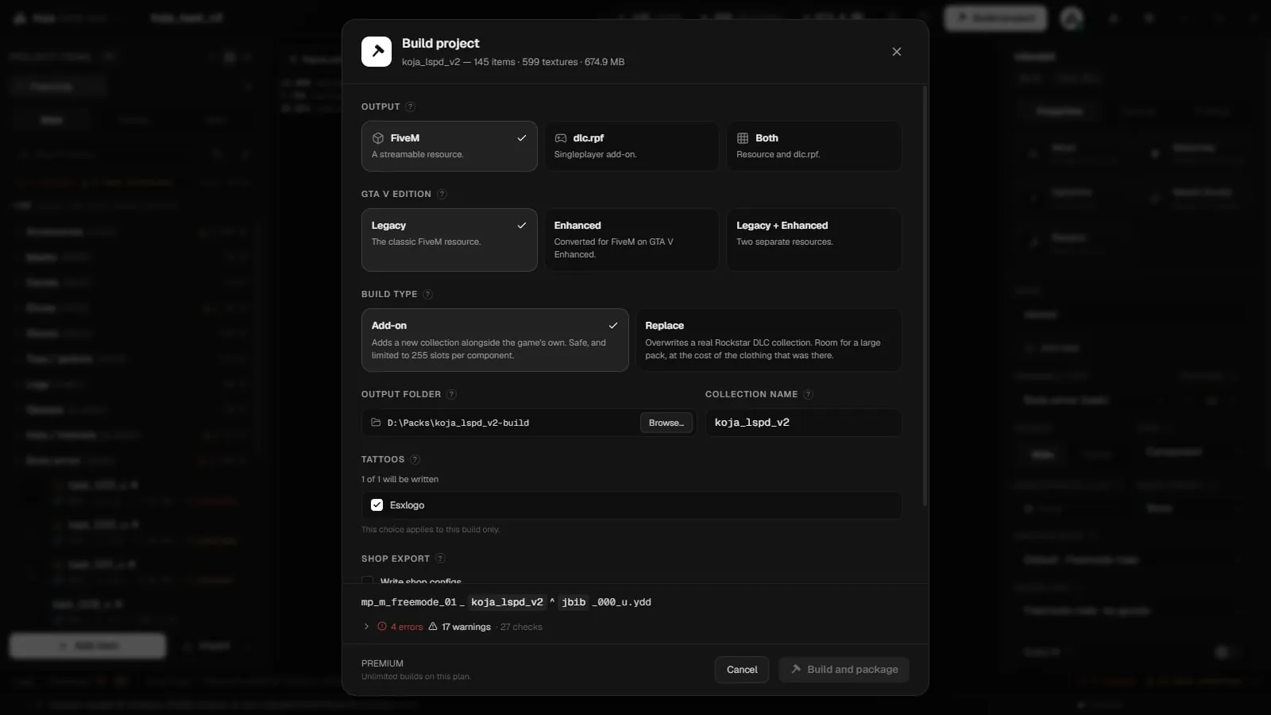The width and height of the screenshot is (1271, 715).
Task: Click the folder icon in output path
Action: pos(376,423)
